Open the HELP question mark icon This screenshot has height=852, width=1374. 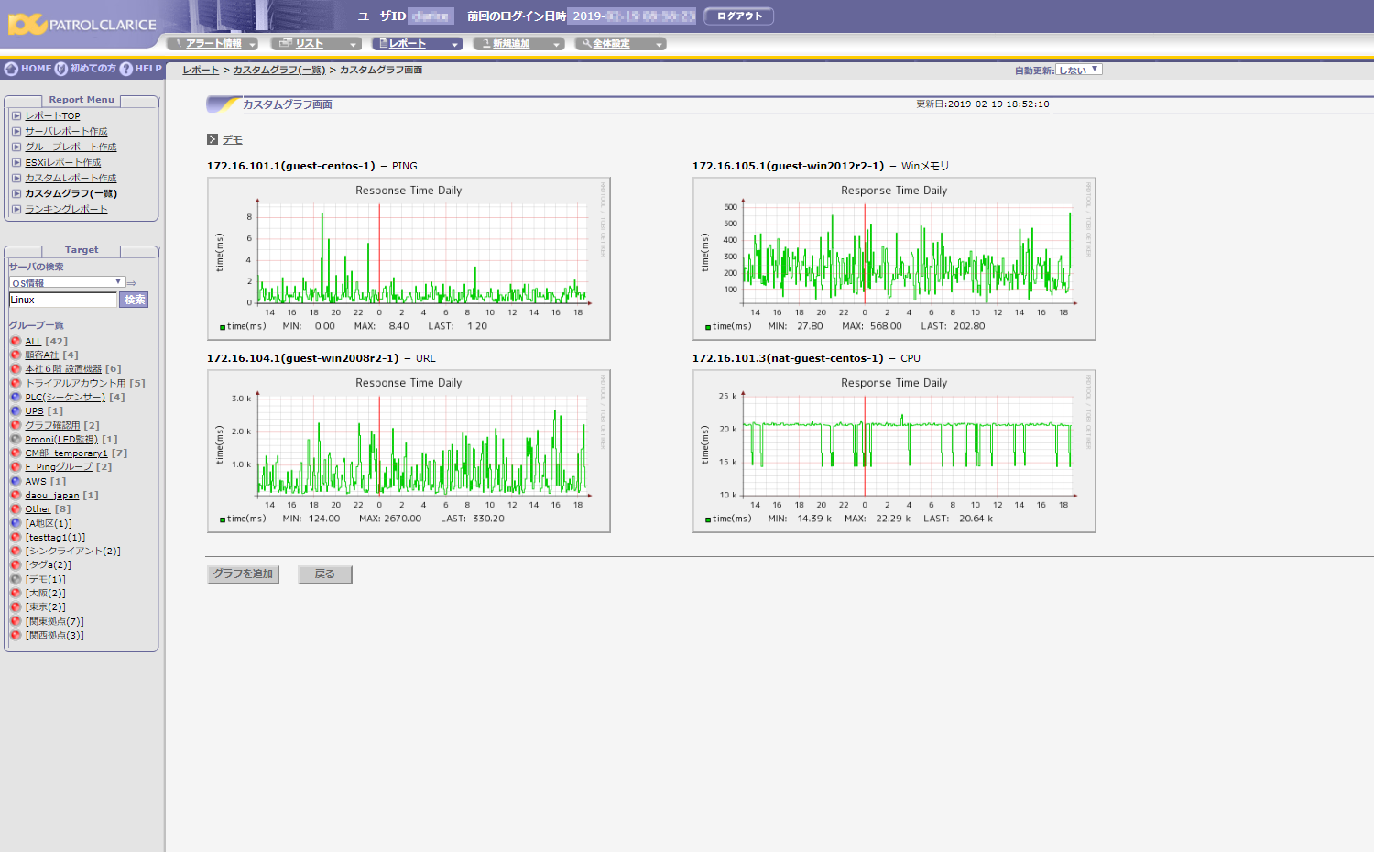pos(126,69)
